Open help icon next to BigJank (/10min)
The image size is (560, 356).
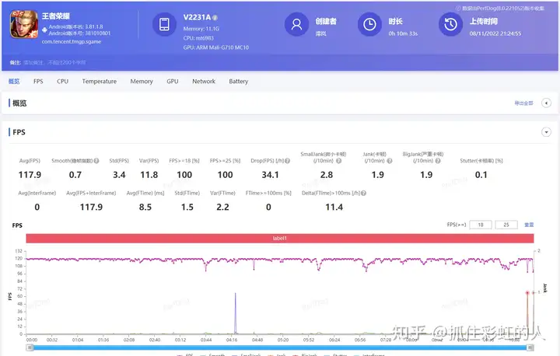(438, 161)
